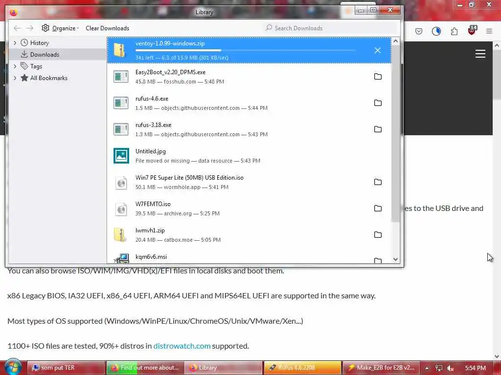Click the kqm6v6.msi installer icon
The height and width of the screenshot is (375, 501).
[x=122, y=258]
